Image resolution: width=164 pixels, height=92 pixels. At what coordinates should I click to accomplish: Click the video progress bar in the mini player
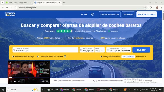[29, 78]
